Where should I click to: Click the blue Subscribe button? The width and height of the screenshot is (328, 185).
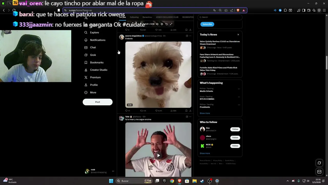pos(207,24)
